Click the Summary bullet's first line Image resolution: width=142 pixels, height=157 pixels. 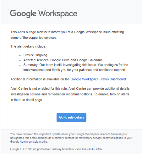click(x=76, y=65)
